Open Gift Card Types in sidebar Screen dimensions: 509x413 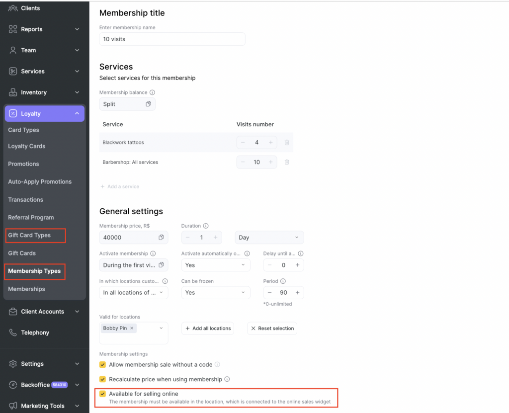tap(29, 235)
